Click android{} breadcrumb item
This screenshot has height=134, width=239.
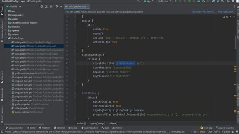[x=81, y=123]
